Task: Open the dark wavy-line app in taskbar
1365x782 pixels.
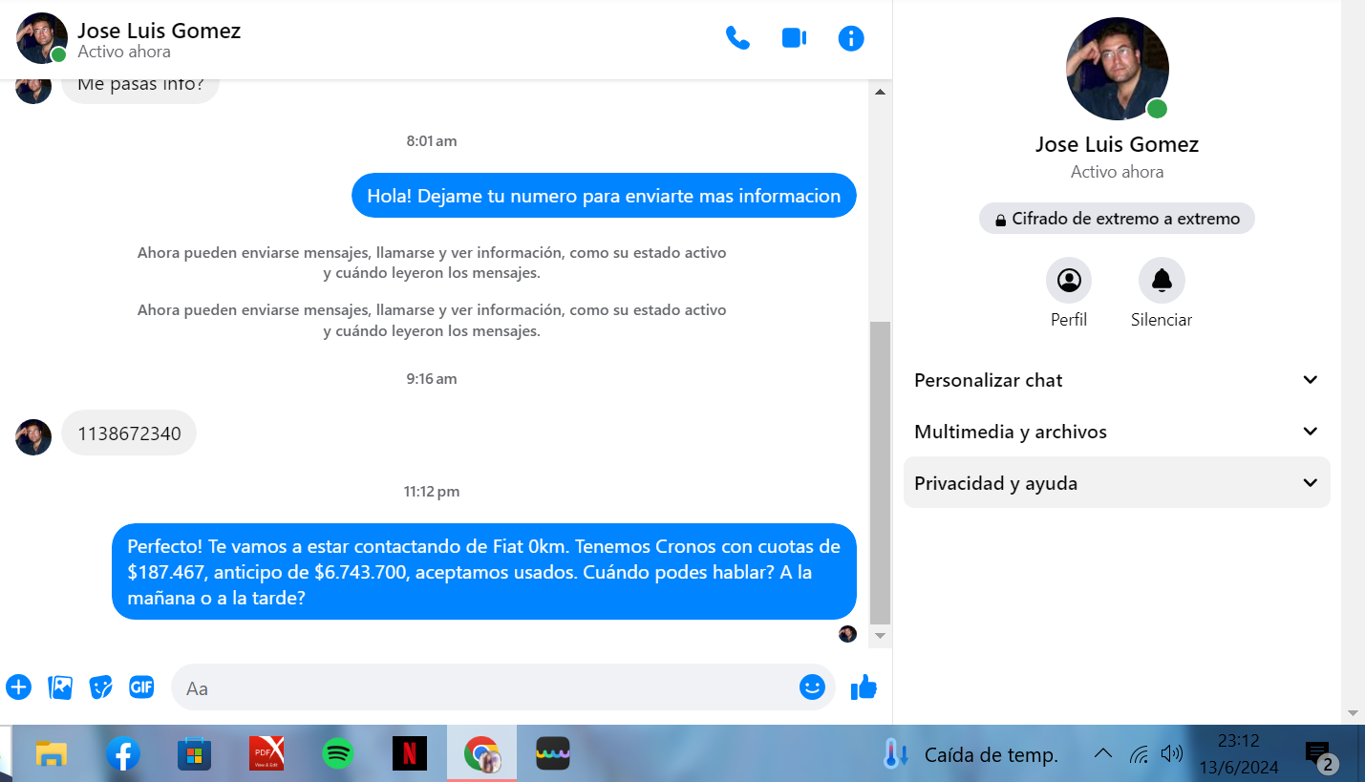Action: (x=553, y=754)
